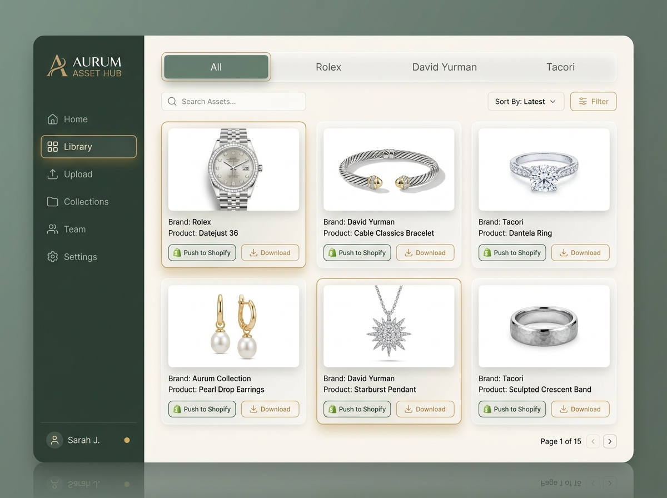
Task: Click 'Brand: Rolex' text on first card
Action: point(190,222)
